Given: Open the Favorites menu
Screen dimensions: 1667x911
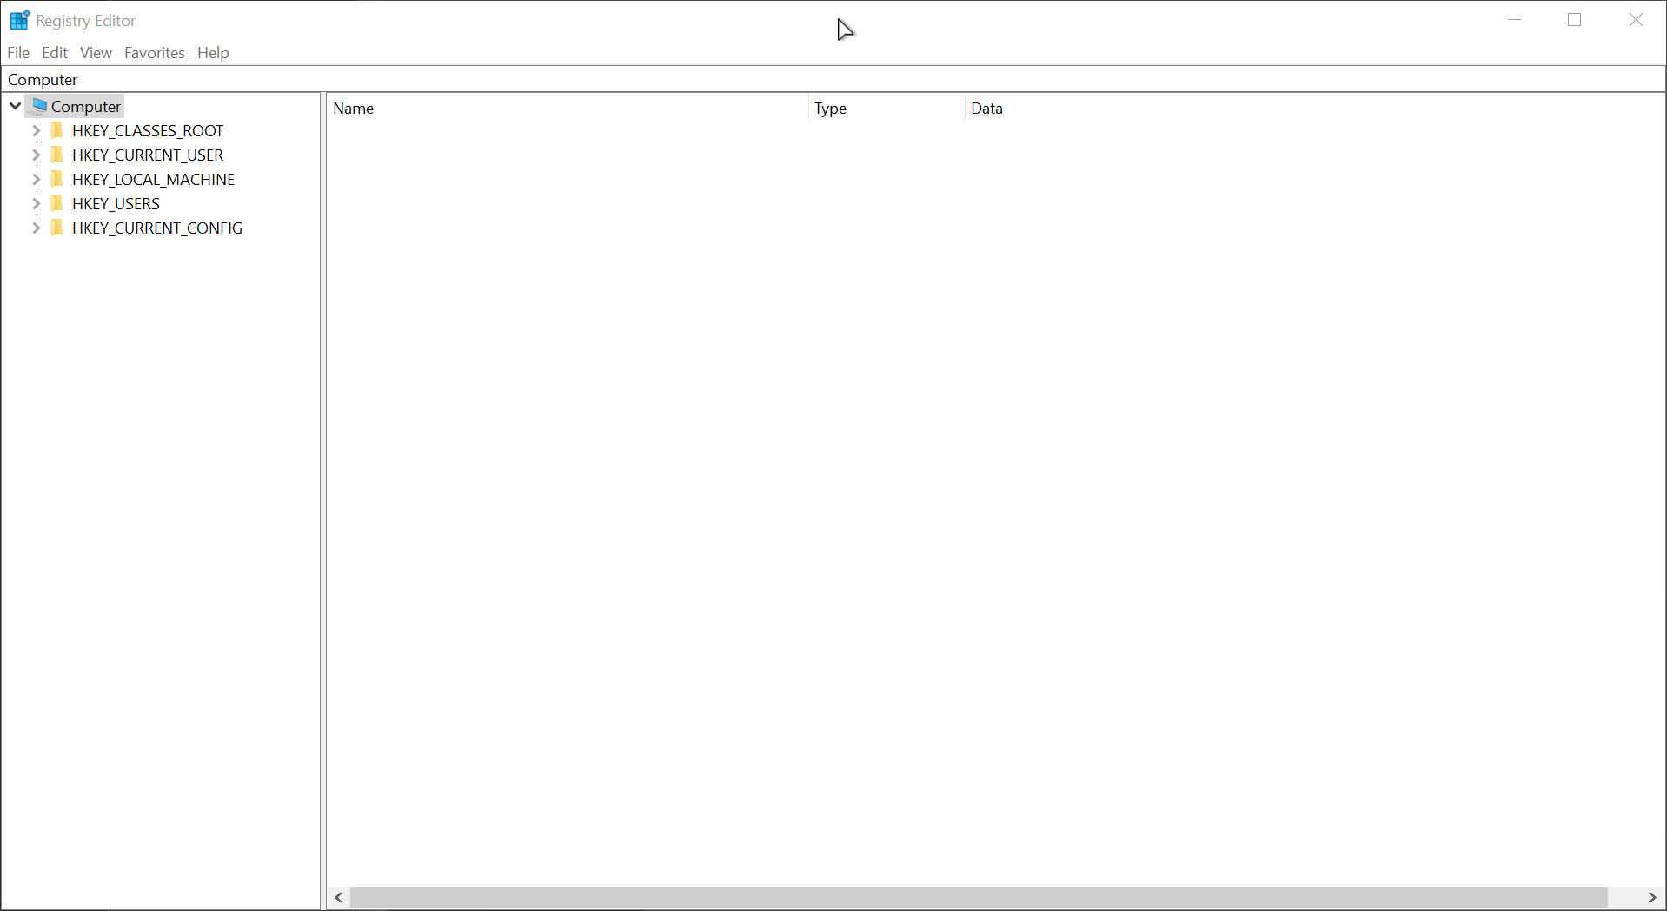Looking at the screenshot, I should 155,53.
